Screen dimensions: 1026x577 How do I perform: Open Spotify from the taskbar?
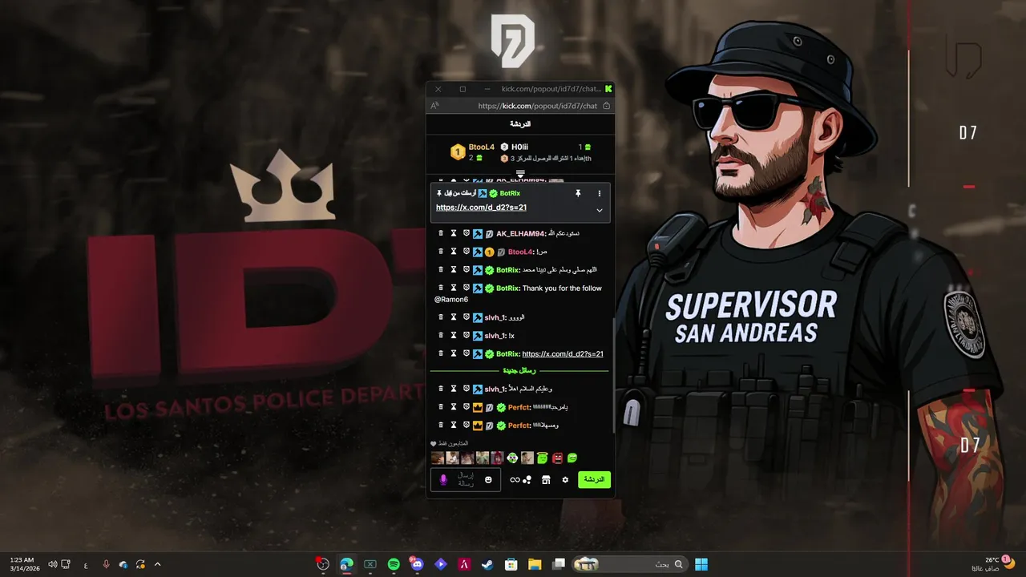pyautogui.click(x=394, y=564)
